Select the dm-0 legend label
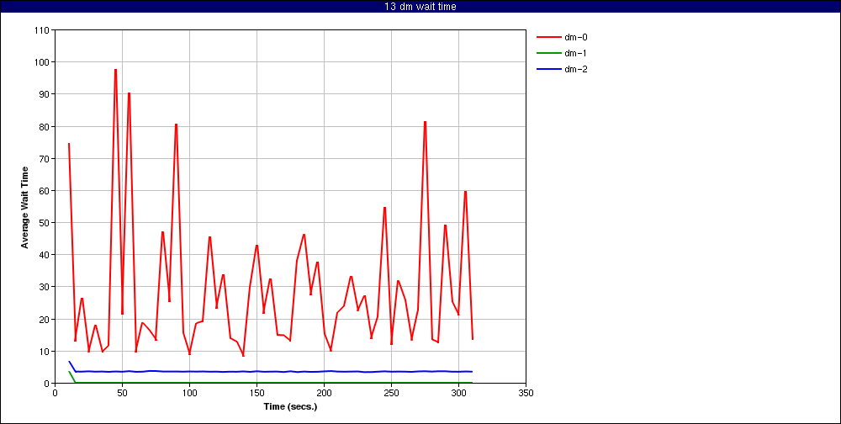The height and width of the screenshot is (424, 841). (x=576, y=37)
